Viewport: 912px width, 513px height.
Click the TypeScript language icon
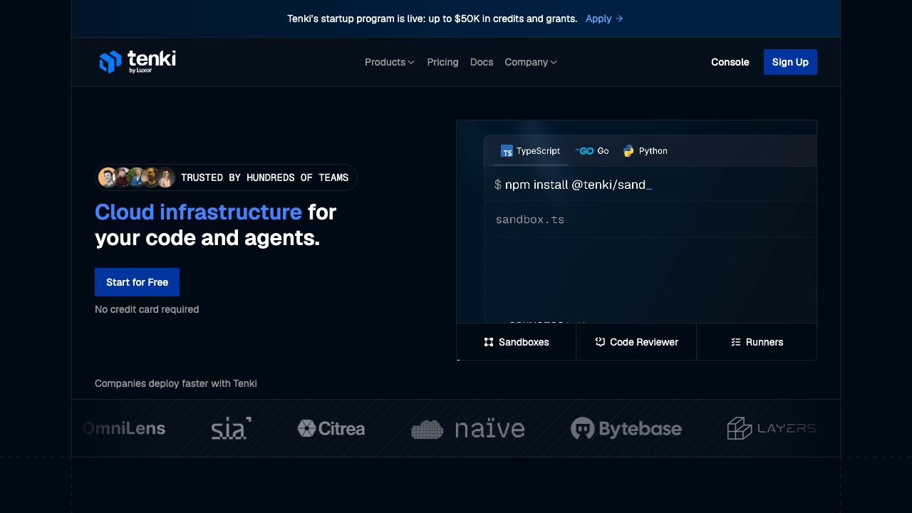(507, 151)
